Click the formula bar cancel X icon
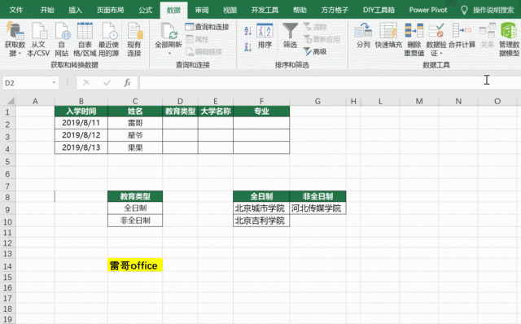 [x=86, y=83]
